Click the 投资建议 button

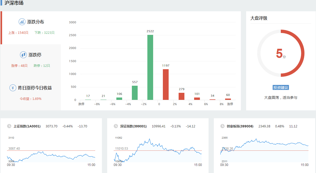pos(281,87)
